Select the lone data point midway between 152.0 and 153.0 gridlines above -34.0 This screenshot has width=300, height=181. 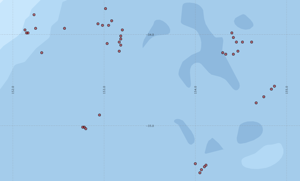[x=64, y=28]
